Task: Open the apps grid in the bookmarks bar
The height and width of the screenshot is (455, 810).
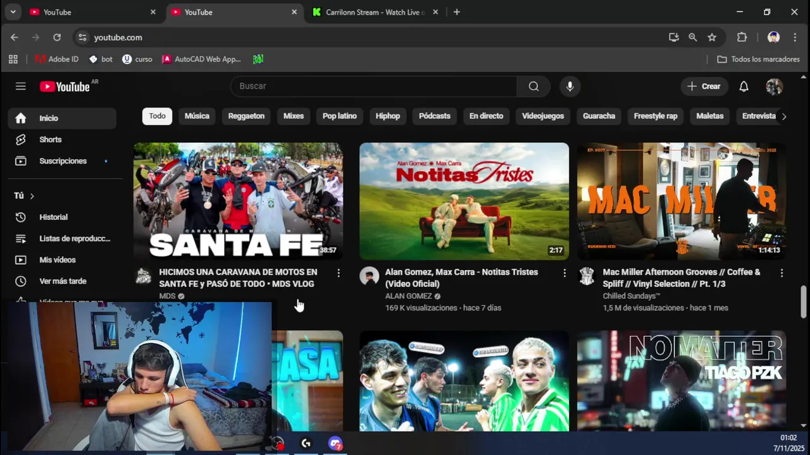Action: (13, 59)
